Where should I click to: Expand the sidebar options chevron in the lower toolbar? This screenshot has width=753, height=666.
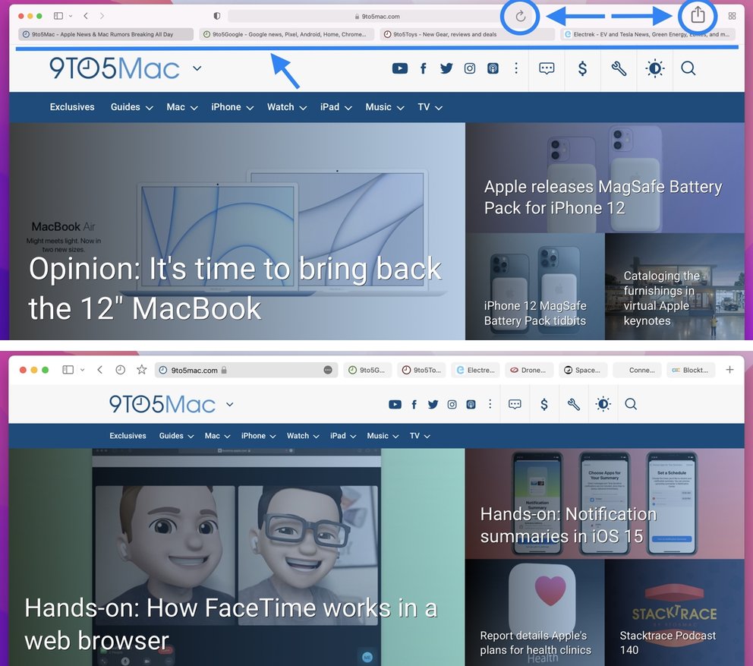[x=82, y=370]
